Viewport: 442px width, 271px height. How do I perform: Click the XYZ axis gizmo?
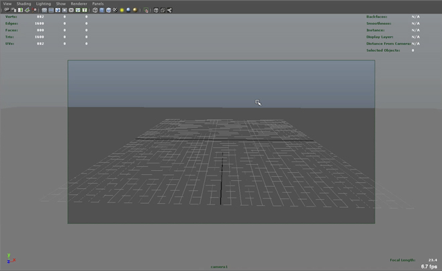10,258
